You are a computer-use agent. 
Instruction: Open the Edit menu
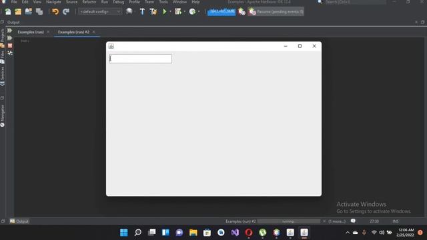tap(25, 2)
